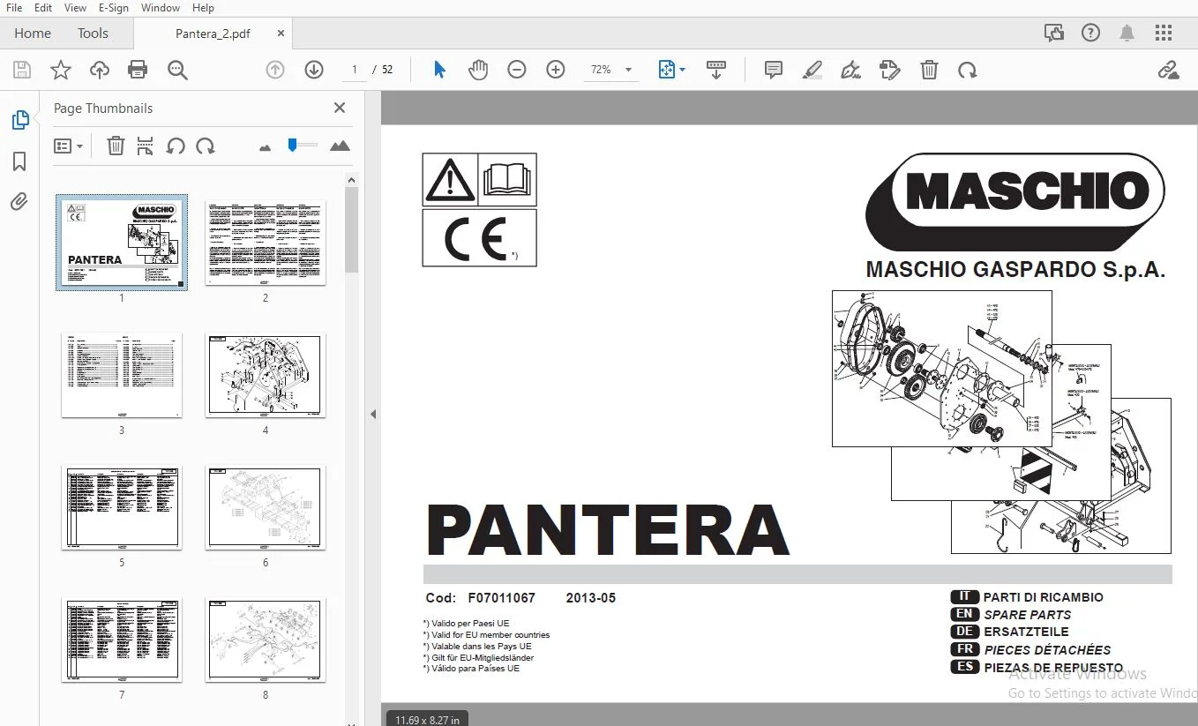The height and width of the screenshot is (726, 1198).
Task: Close the Page Thumbnails panel
Action: click(340, 108)
